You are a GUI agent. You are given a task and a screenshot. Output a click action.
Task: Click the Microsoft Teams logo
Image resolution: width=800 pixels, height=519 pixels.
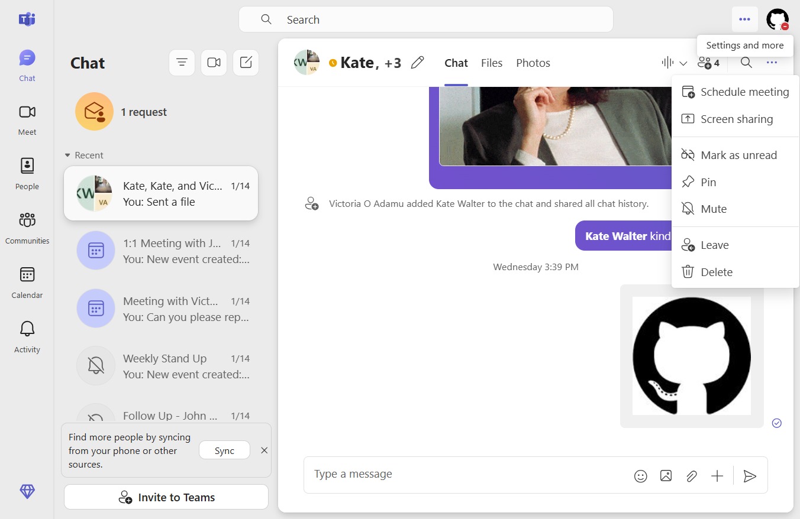pyautogui.click(x=27, y=19)
